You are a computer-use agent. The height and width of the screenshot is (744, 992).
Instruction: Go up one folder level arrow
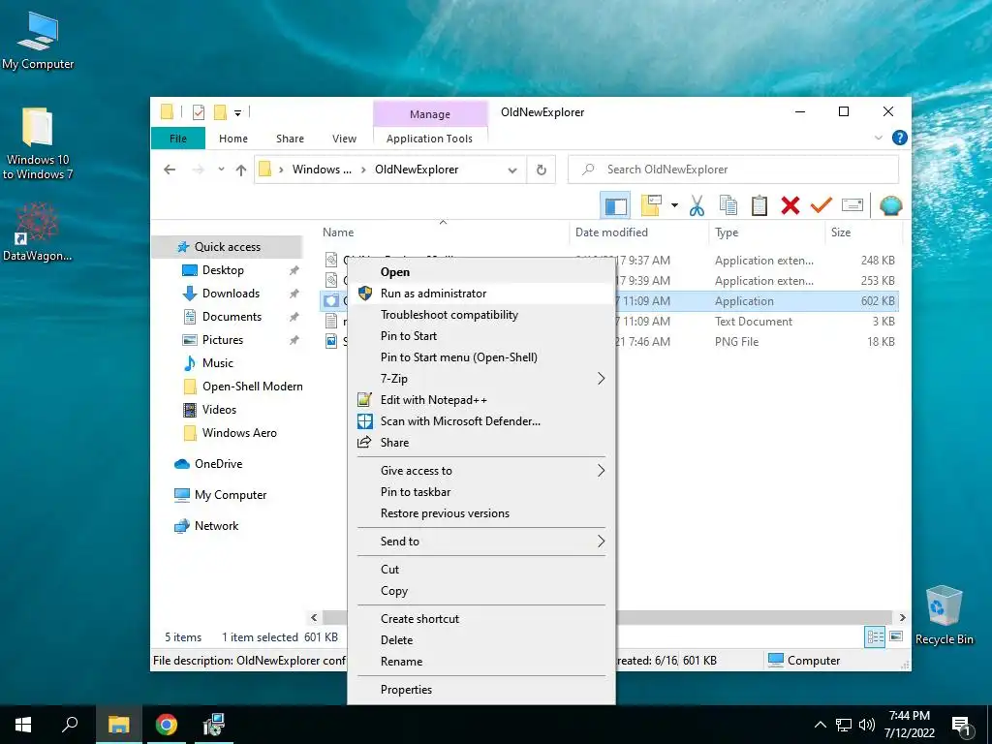(241, 170)
